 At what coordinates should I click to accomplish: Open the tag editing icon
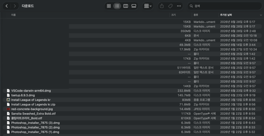(170, 6)
